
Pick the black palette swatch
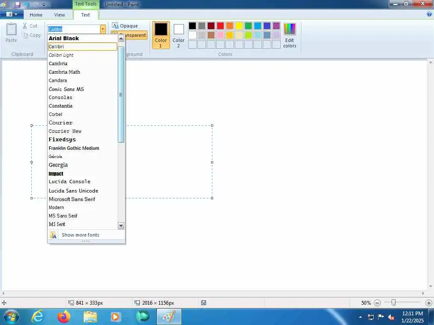(192, 26)
